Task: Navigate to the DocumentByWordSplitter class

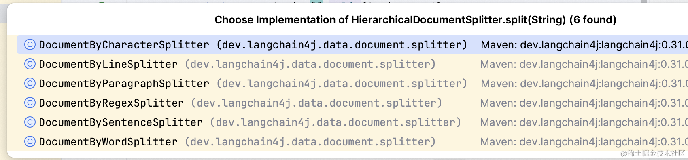Action: [108, 141]
